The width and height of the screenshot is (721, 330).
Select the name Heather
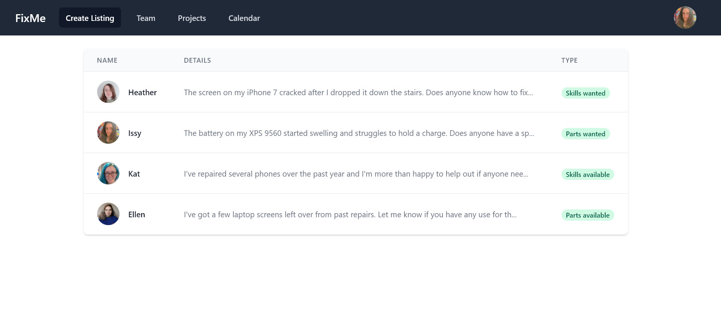[142, 92]
